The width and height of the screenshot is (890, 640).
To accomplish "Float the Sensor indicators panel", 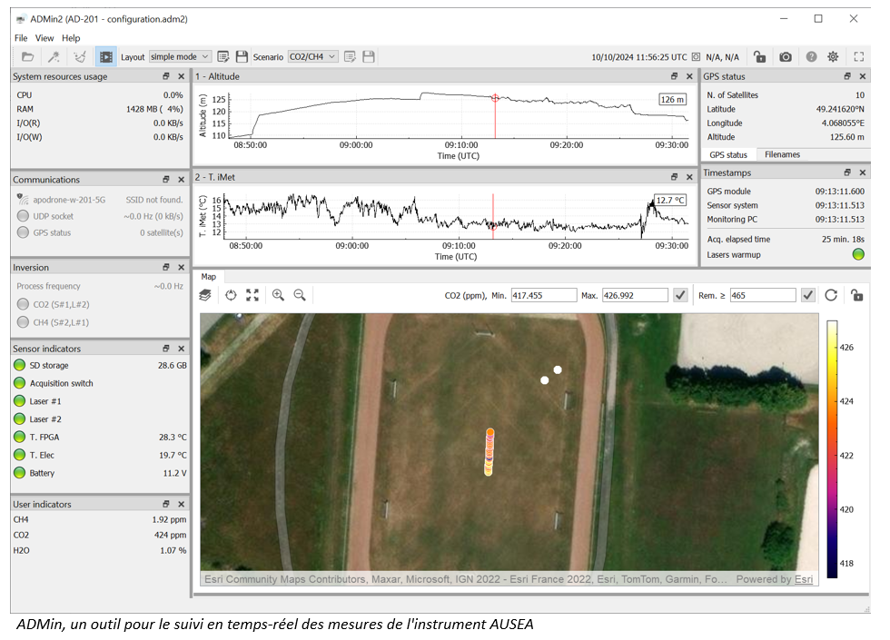I will point(166,349).
